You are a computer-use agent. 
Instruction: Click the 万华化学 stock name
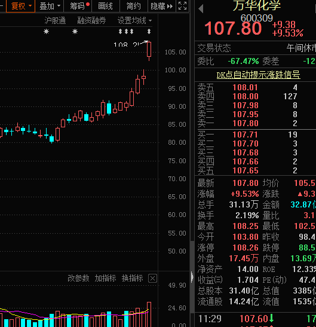pos(257,5)
